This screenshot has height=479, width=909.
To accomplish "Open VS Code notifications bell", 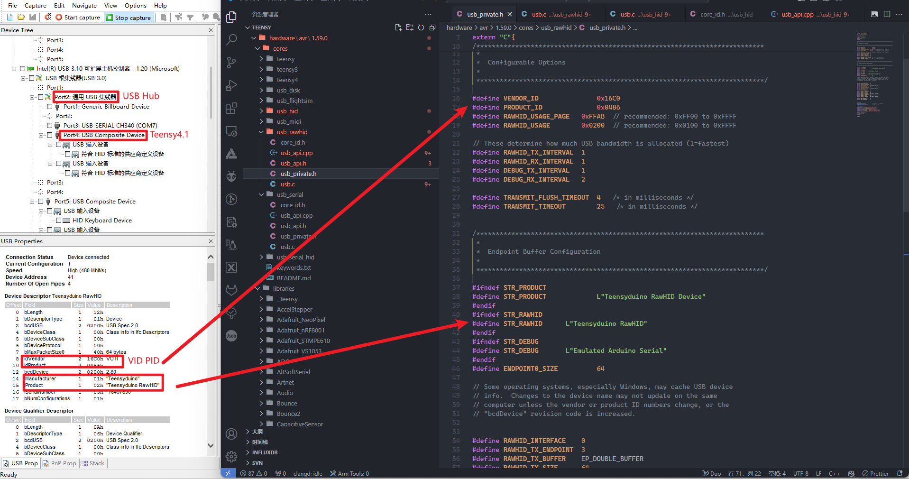I will click(x=900, y=473).
